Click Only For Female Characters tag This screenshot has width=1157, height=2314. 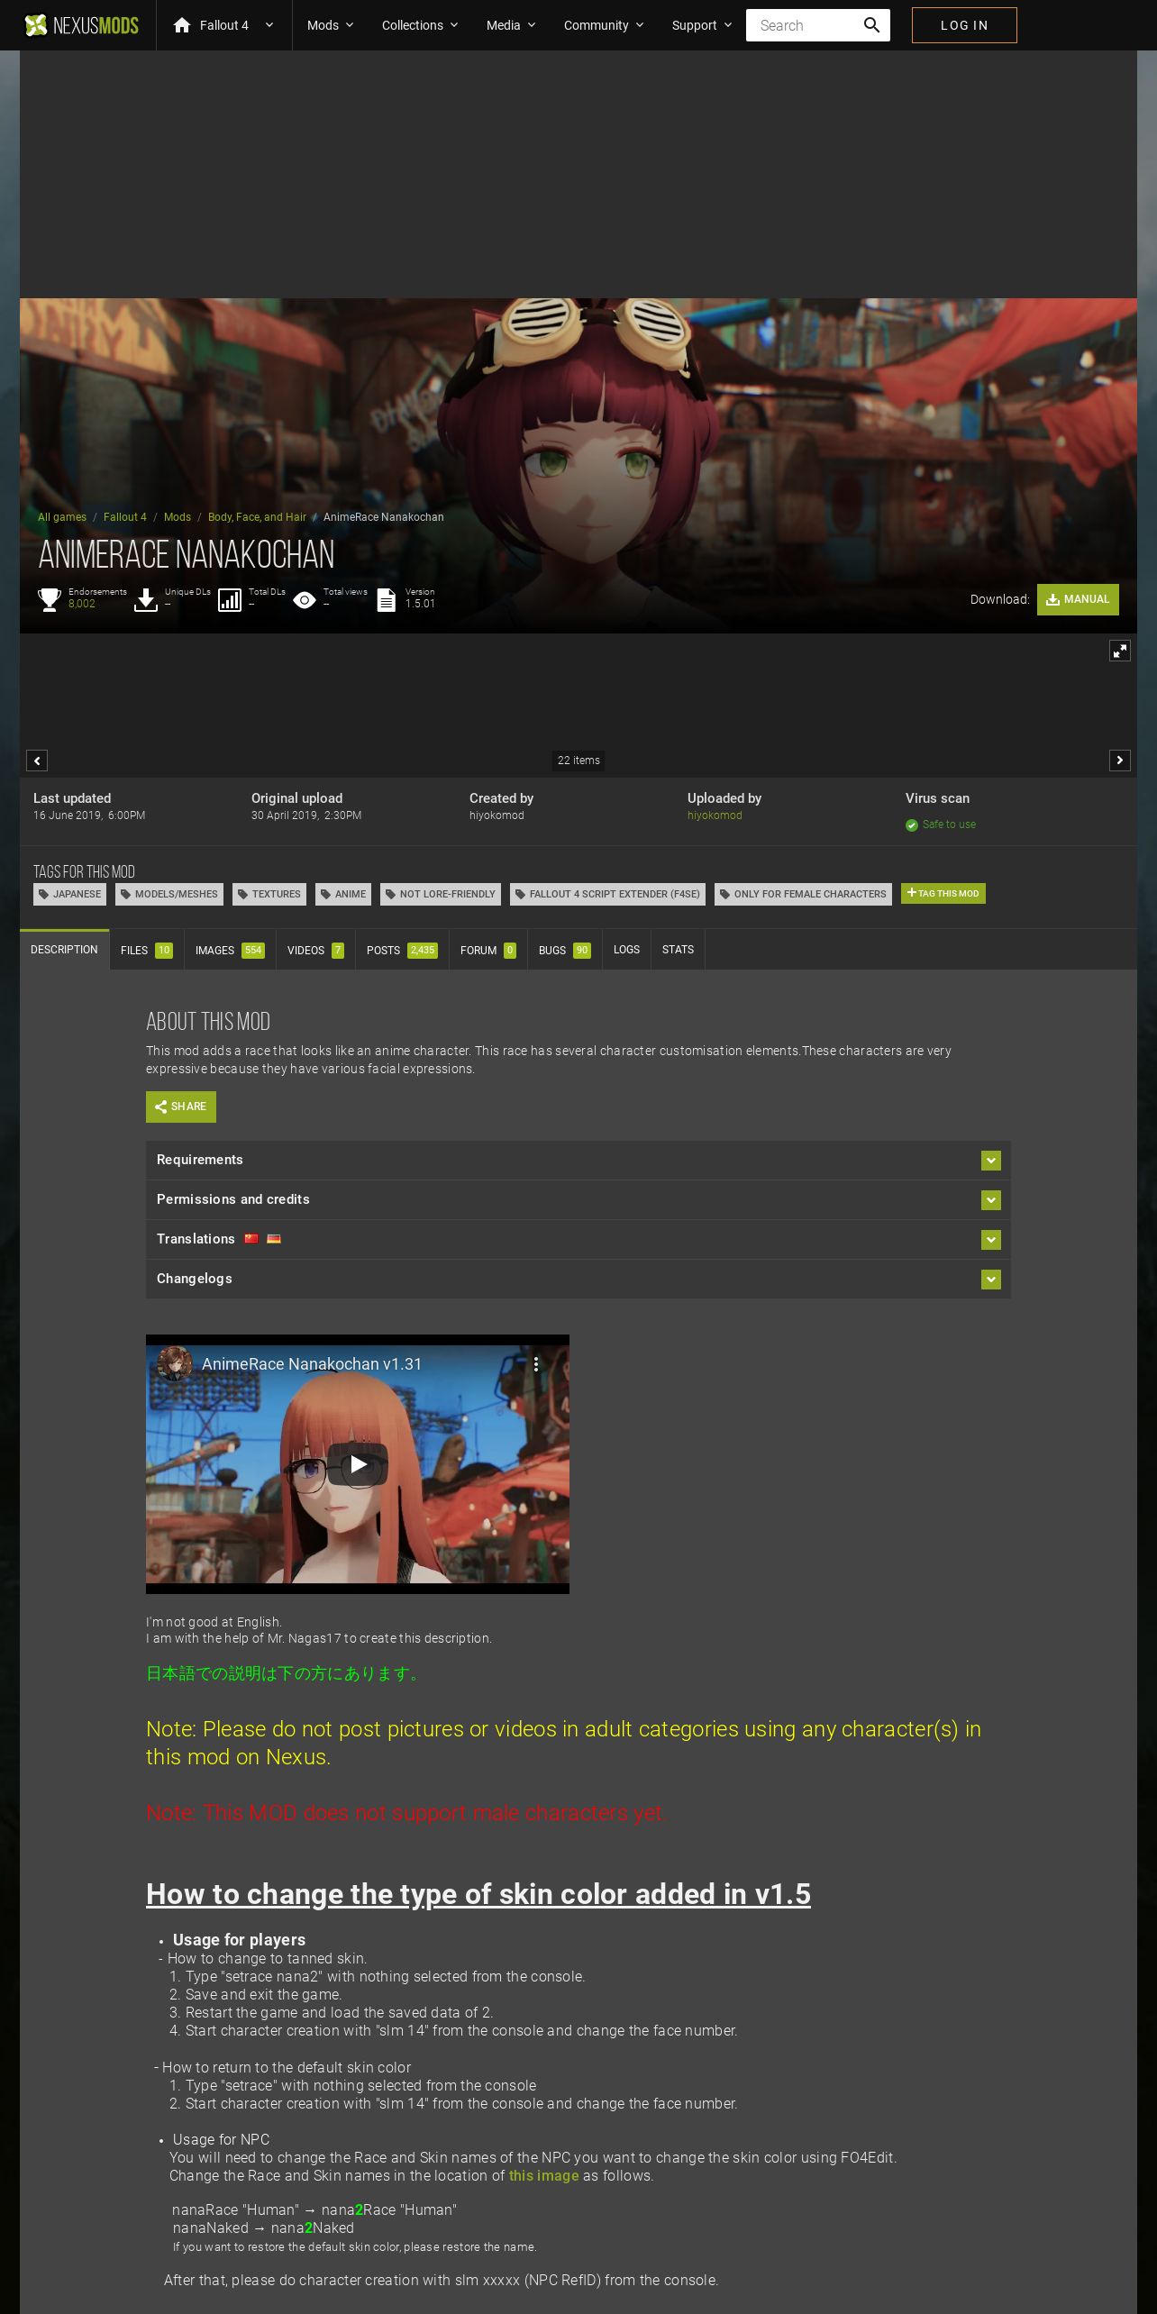[803, 894]
